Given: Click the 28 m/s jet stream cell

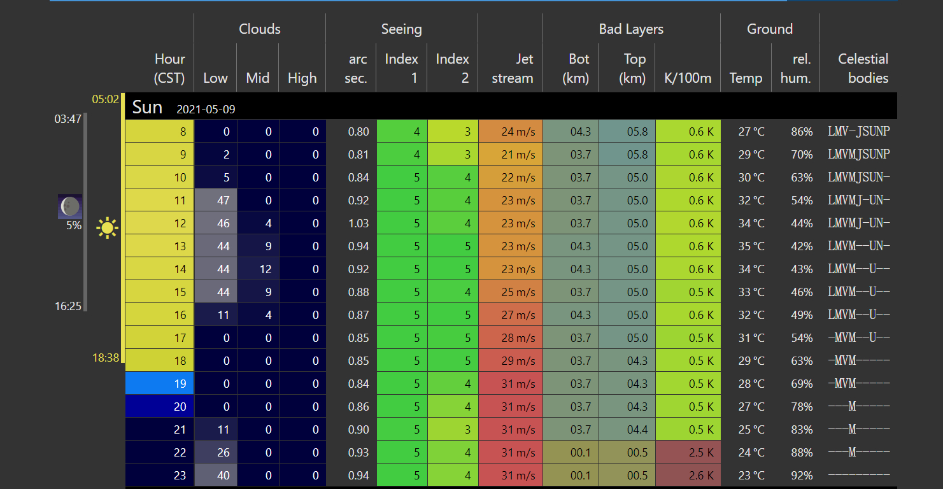Looking at the screenshot, I should tap(511, 337).
